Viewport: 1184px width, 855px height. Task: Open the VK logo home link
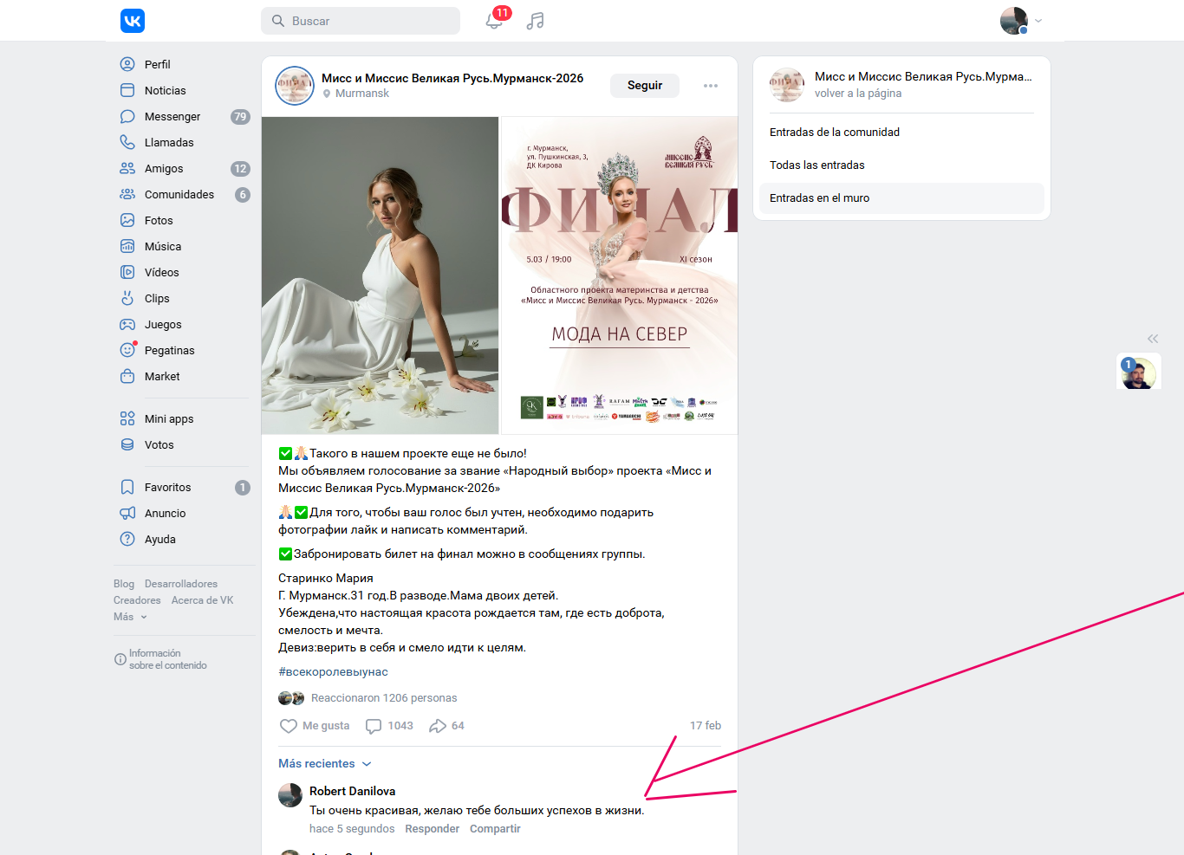[x=133, y=21]
